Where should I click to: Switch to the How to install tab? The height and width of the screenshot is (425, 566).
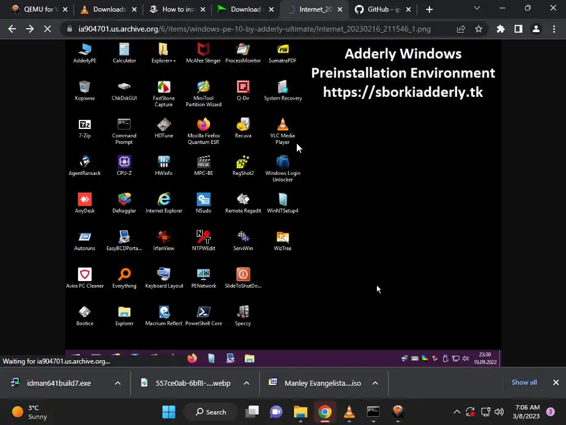[172, 9]
